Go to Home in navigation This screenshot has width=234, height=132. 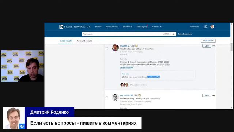coord(98,27)
